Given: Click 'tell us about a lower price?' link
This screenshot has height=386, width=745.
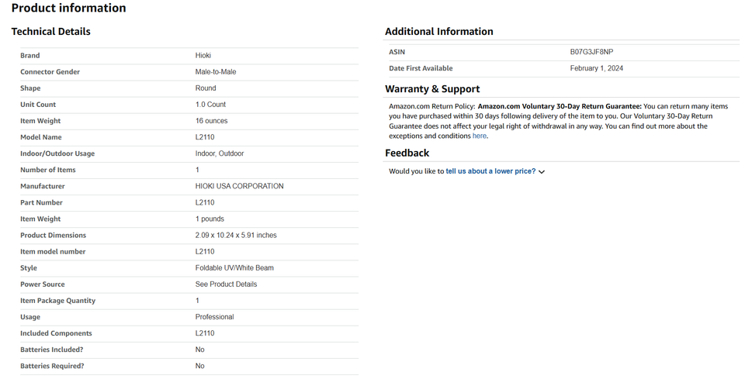Looking at the screenshot, I should coord(490,171).
